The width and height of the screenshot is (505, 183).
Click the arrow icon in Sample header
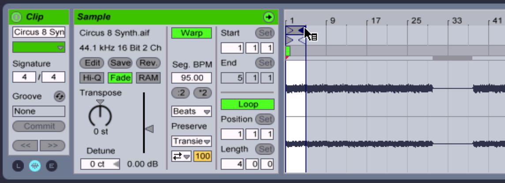pyautogui.click(x=268, y=17)
